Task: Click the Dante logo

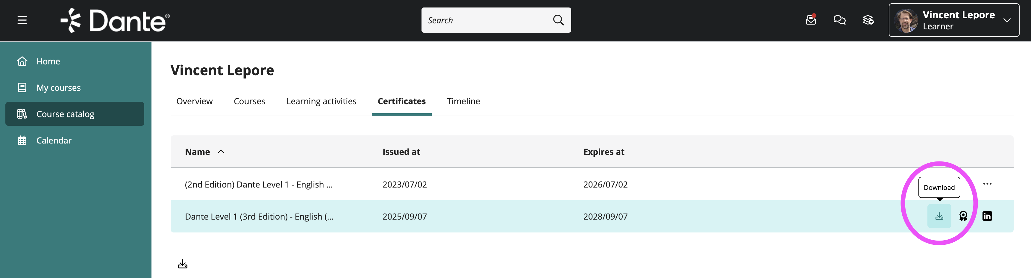Action: click(115, 20)
